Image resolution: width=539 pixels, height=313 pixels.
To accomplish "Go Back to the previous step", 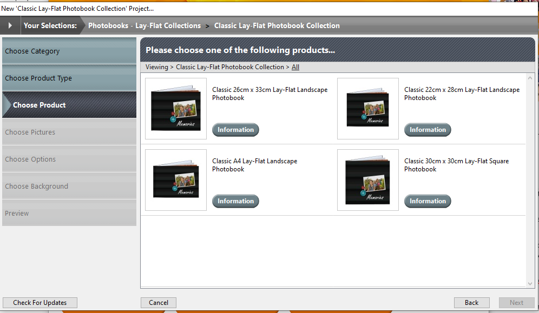I will 472,303.
